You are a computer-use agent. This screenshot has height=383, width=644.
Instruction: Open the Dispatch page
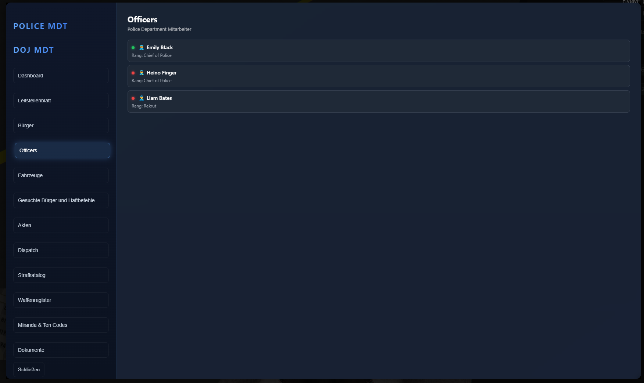pos(61,250)
